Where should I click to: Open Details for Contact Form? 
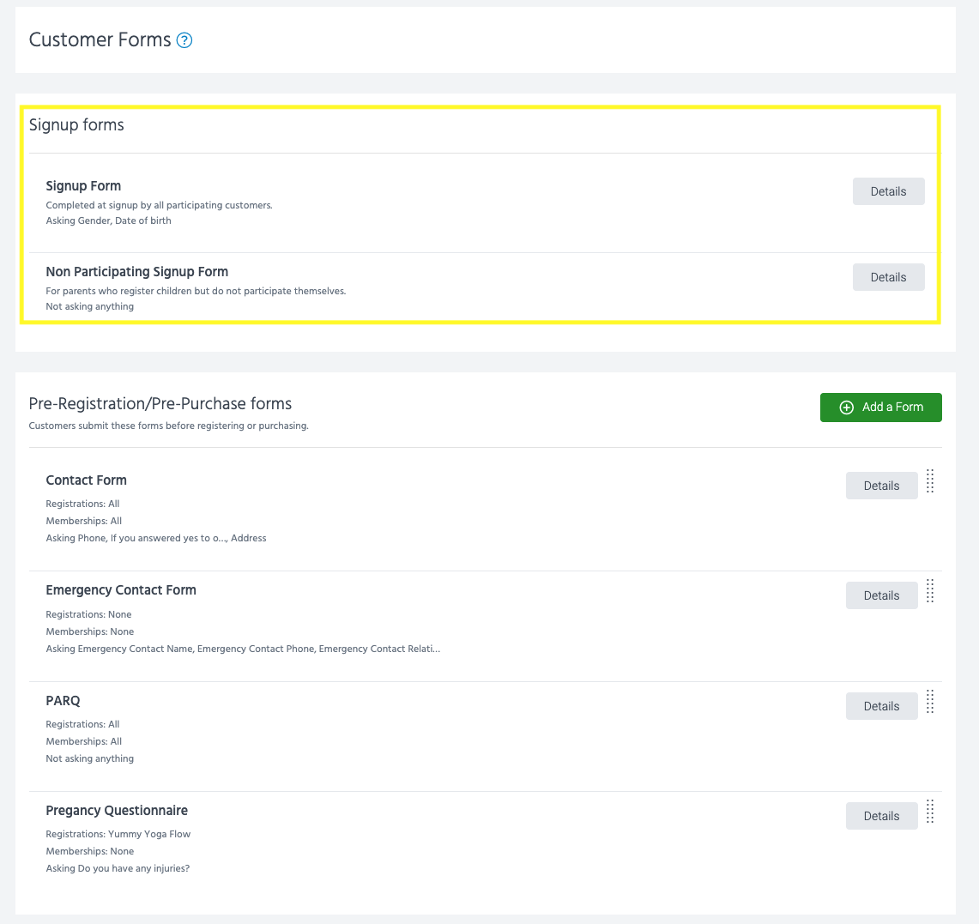tap(881, 486)
